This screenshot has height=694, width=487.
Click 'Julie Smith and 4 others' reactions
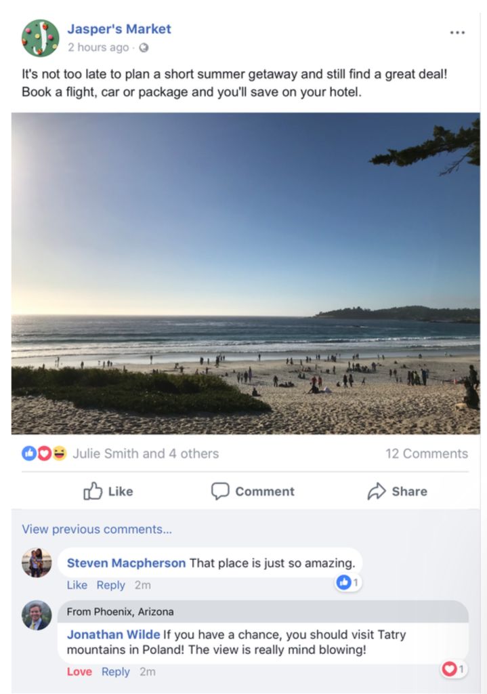pos(146,453)
